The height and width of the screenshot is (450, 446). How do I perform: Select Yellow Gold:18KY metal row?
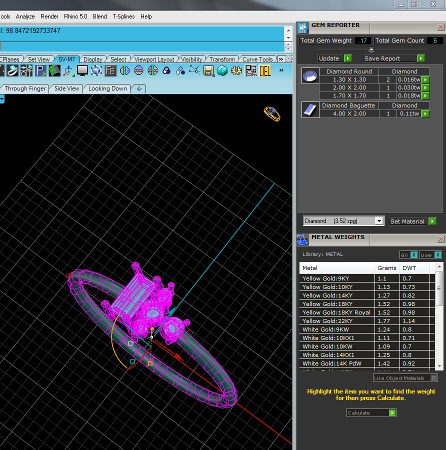367,303
